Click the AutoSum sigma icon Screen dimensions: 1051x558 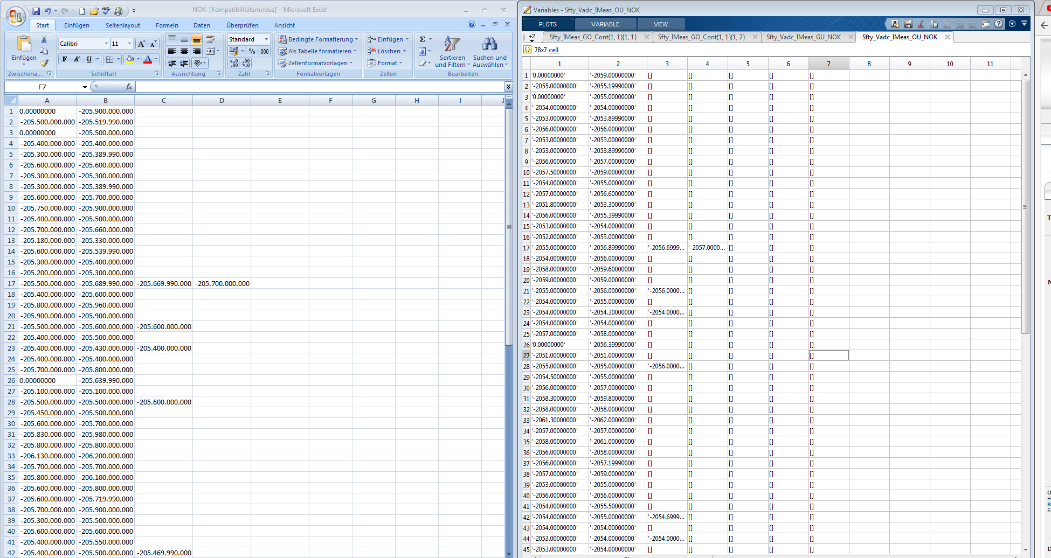(423, 39)
